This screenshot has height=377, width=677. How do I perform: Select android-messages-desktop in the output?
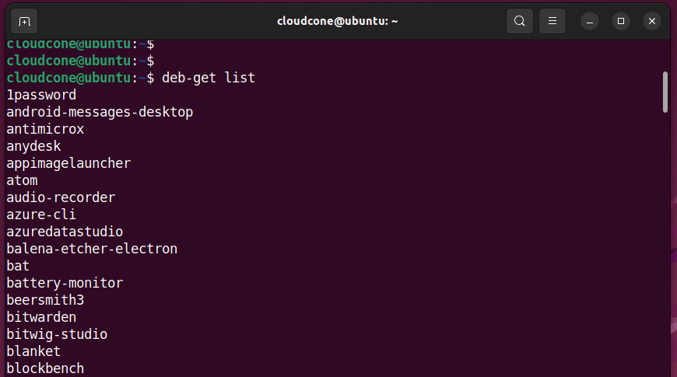pyautogui.click(x=100, y=112)
